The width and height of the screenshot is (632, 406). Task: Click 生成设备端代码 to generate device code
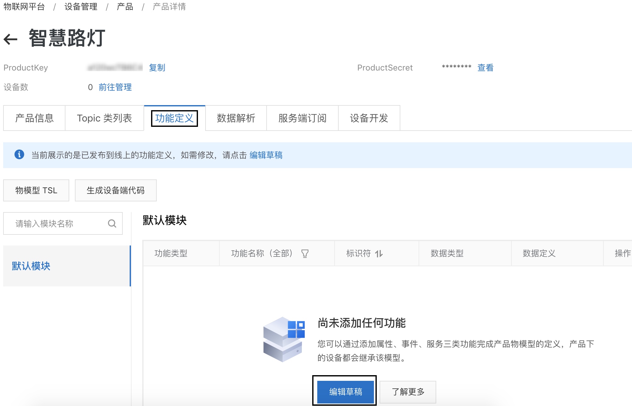(x=116, y=190)
